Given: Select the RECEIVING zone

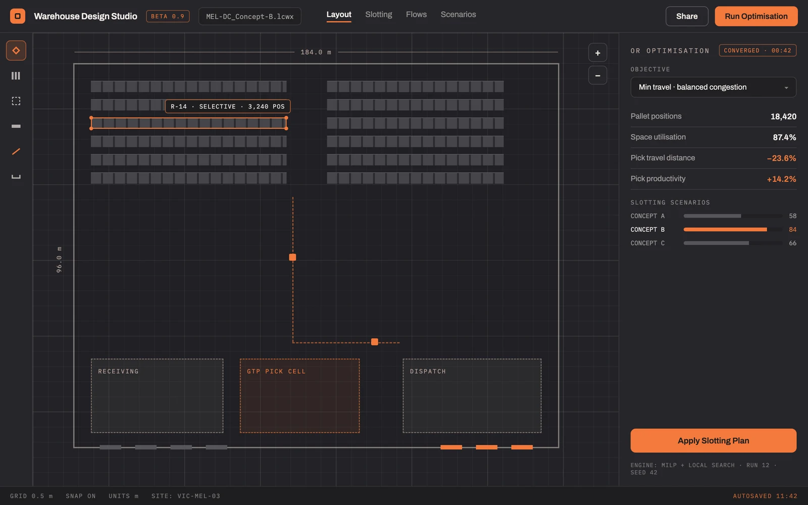Looking at the screenshot, I should 157,396.
